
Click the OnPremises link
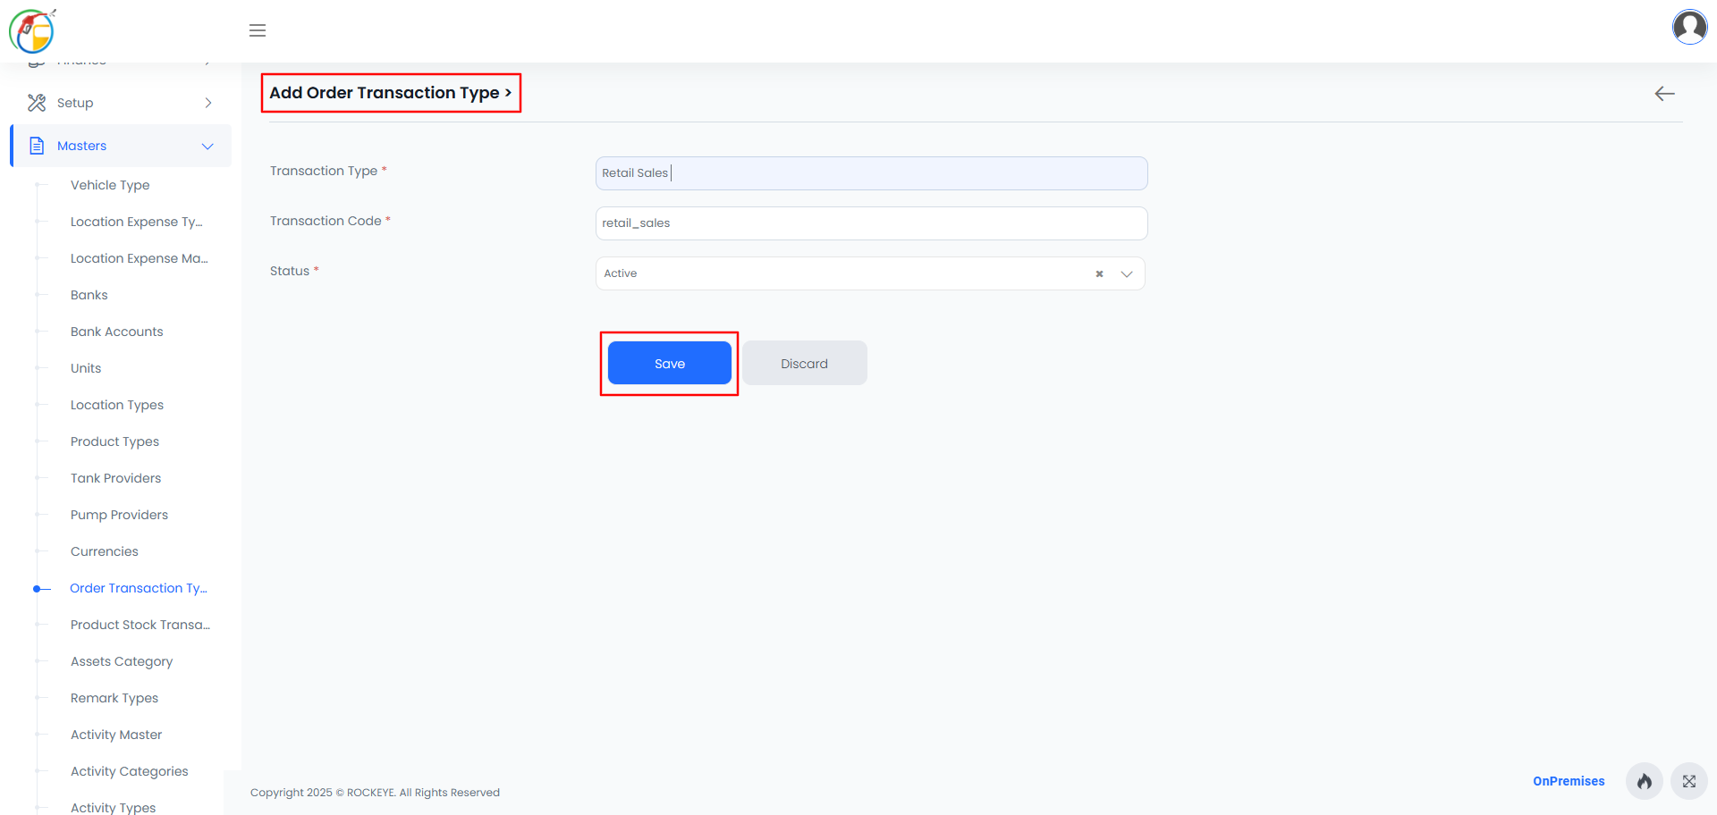tap(1569, 781)
